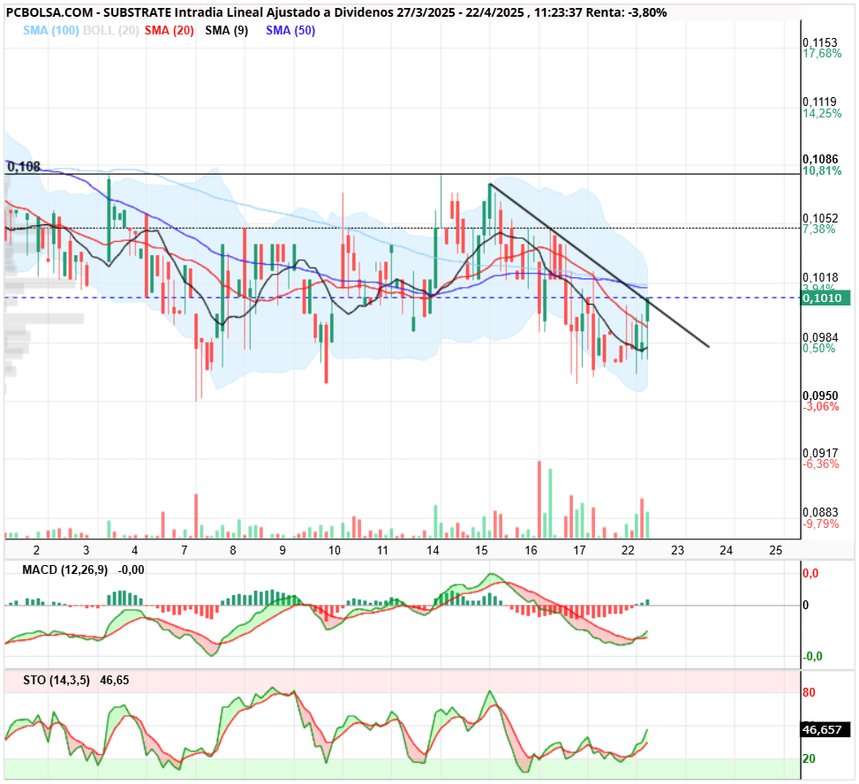Click the MACD (12,26,9) indicator title
Viewport: 859px width, 784px height.
coord(64,569)
